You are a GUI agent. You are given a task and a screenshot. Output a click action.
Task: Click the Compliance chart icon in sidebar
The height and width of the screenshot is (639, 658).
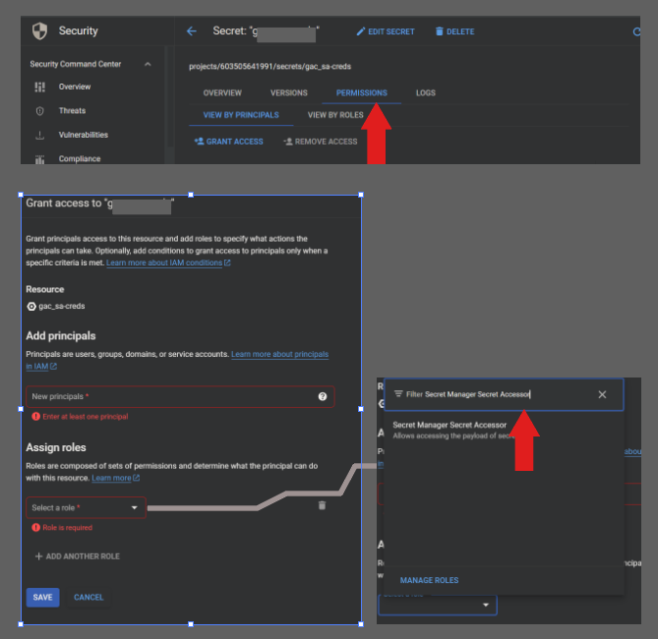[x=40, y=159]
